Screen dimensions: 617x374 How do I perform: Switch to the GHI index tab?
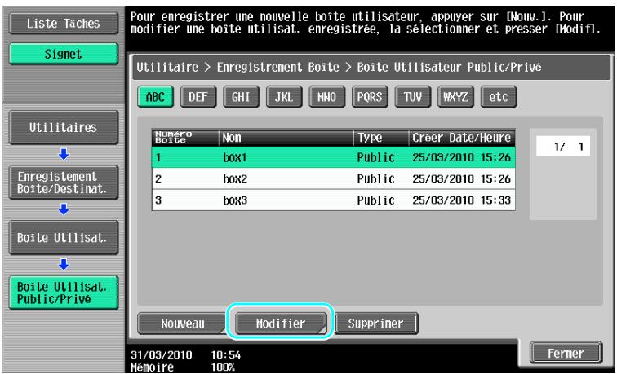(242, 97)
